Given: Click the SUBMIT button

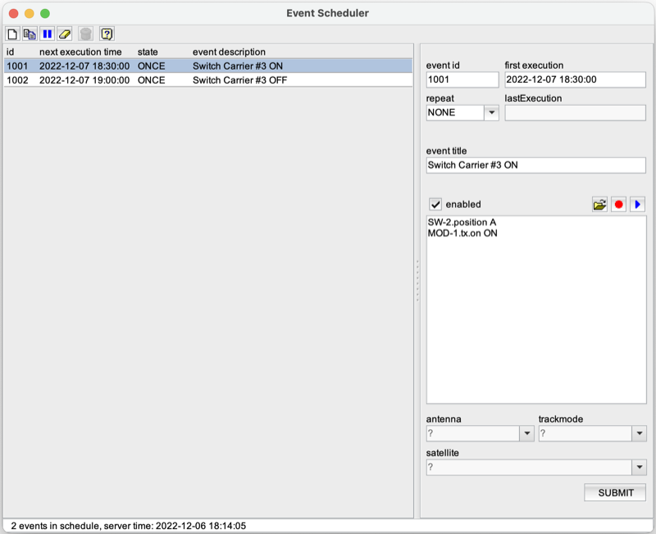Looking at the screenshot, I should (615, 492).
